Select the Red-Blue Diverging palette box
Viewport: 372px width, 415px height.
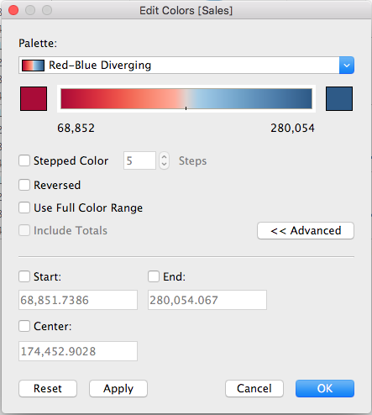[186, 66]
